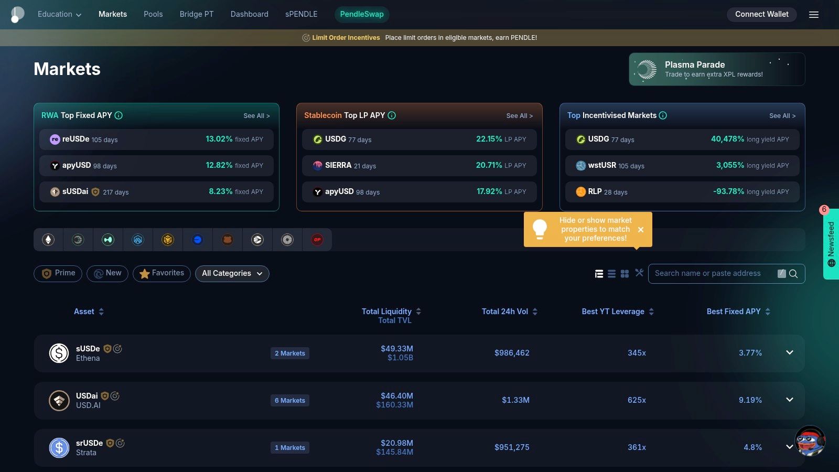Click See All in Stablecoin Top LP APY
839x472 pixels.
coord(520,116)
